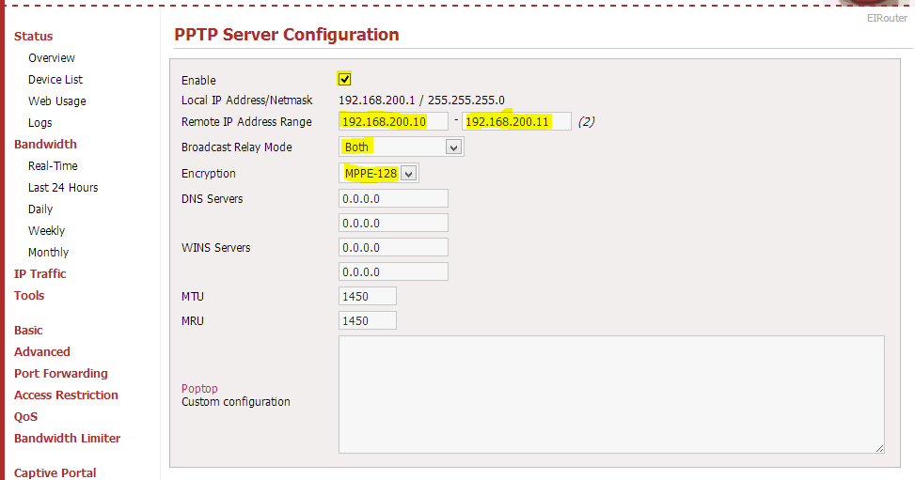Open the Basic settings menu
This screenshot has width=915, height=480.
[28, 330]
